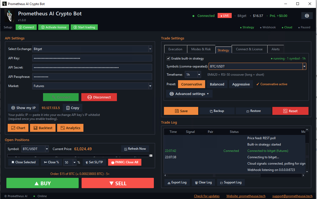The height and width of the screenshot is (199, 317).
Task: Restore settings from backup
Action: point(253,111)
